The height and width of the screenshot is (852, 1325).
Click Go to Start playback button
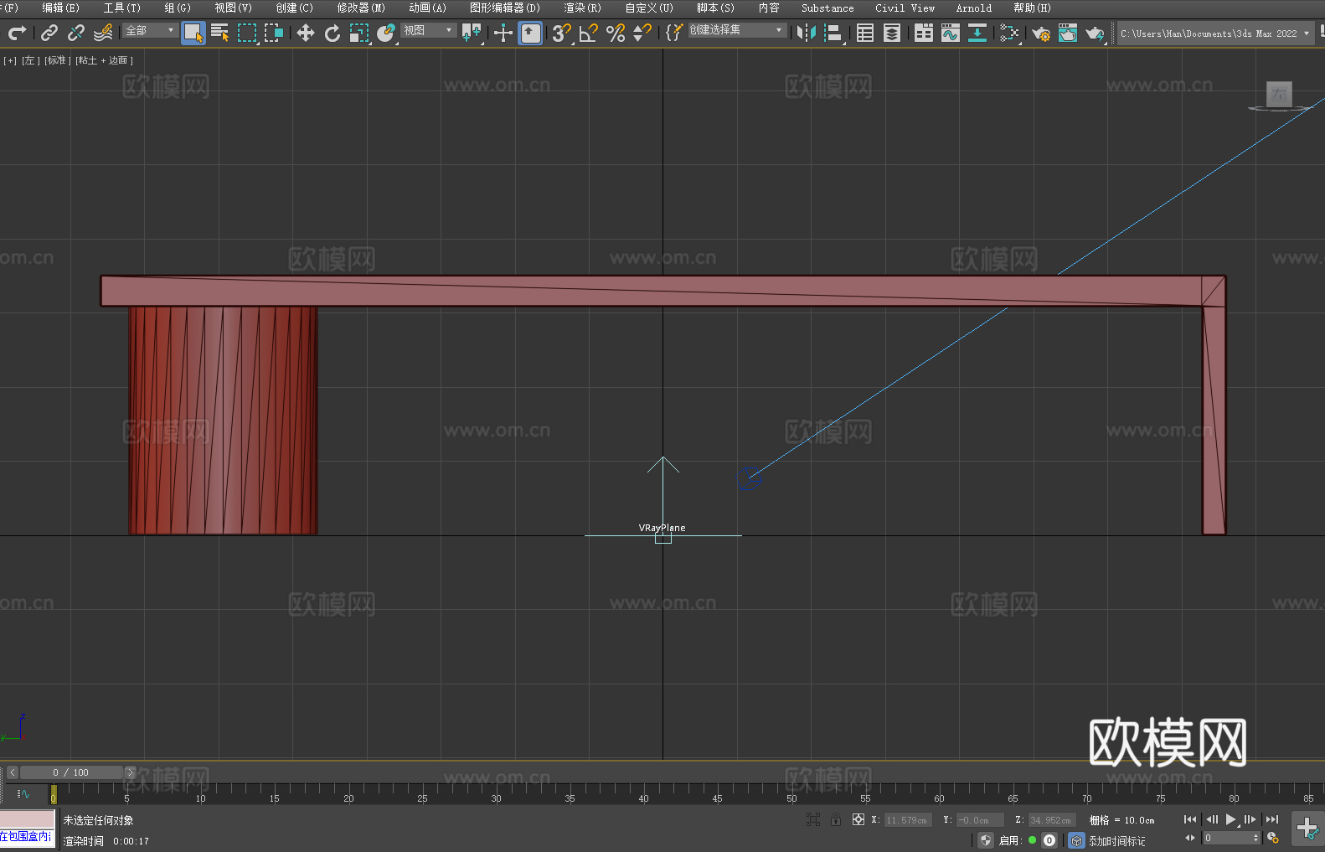click(x=1190, y=819)
